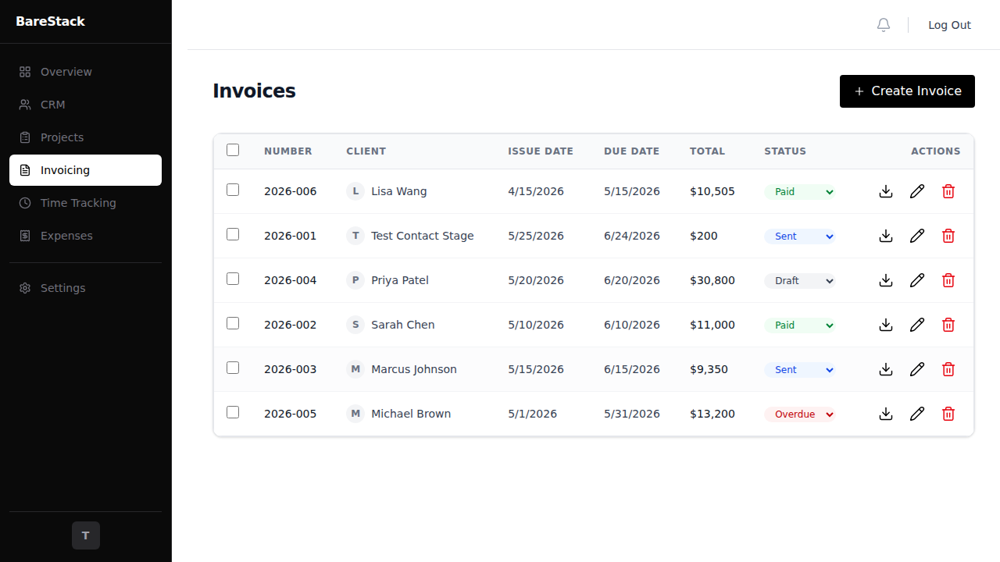
Task: Delete Marcus Johnson's invoice
Action: tap(948, 369)
